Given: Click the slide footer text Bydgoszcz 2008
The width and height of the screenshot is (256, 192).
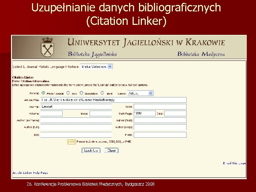Looking at the screenshot, I should click(140, 184).
